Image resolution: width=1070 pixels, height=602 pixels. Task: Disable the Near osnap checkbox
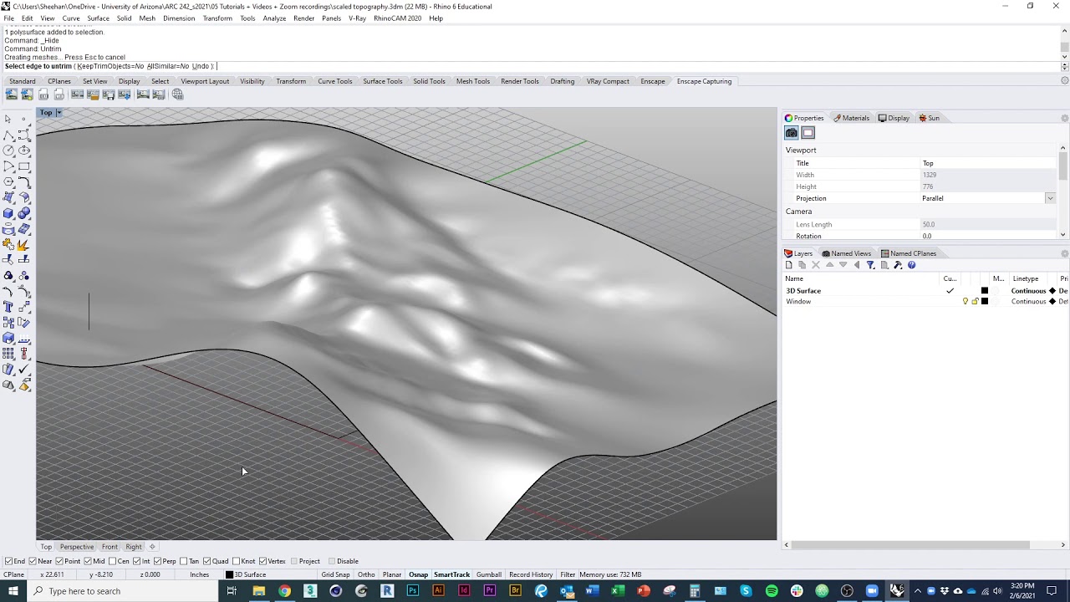click(x=33, y=561)
